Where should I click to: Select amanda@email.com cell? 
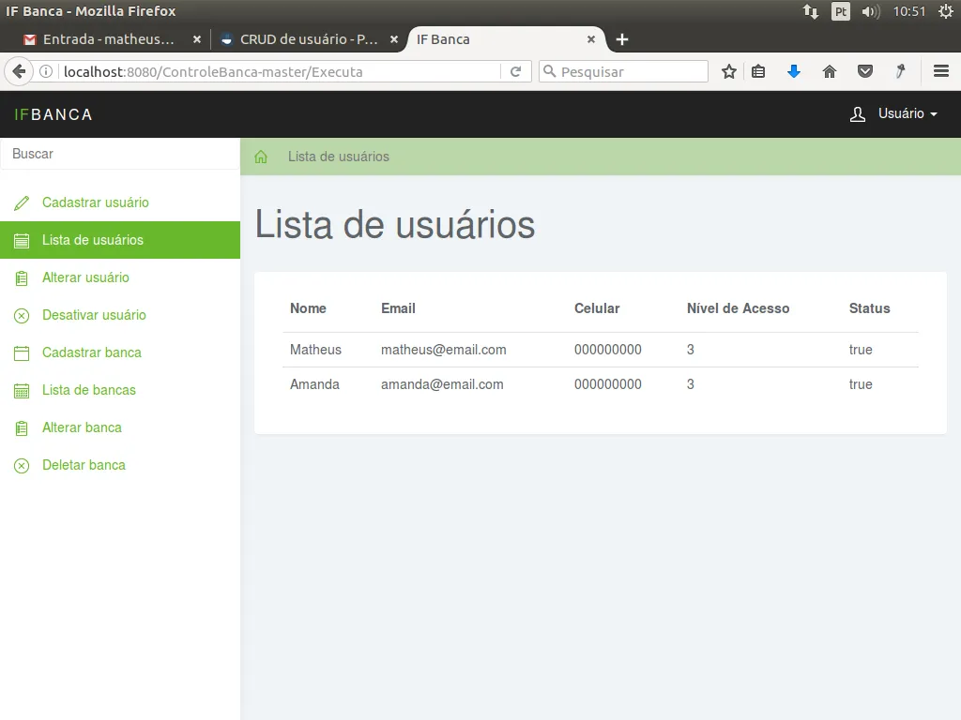(442, 384)
